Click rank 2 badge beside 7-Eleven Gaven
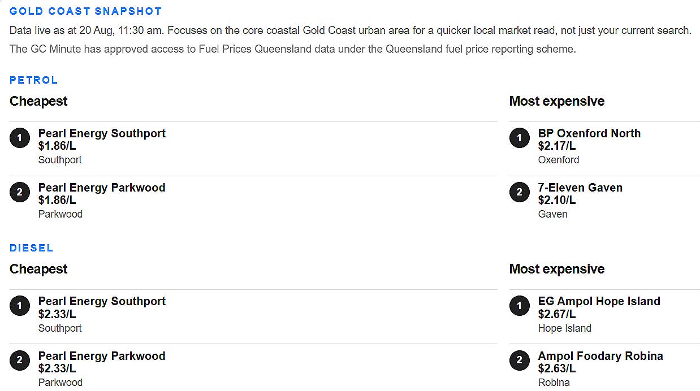The image size is (700, 391). pyautogui.click(x=520, y=192)
